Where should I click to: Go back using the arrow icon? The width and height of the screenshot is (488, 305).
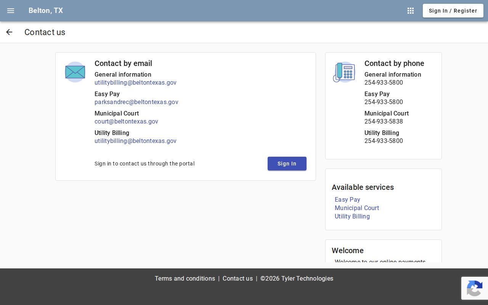click(9, 32)
